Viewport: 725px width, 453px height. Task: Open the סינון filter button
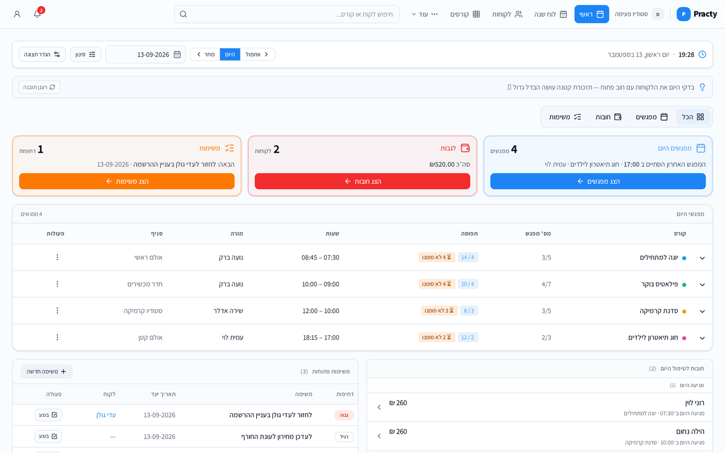86,54
